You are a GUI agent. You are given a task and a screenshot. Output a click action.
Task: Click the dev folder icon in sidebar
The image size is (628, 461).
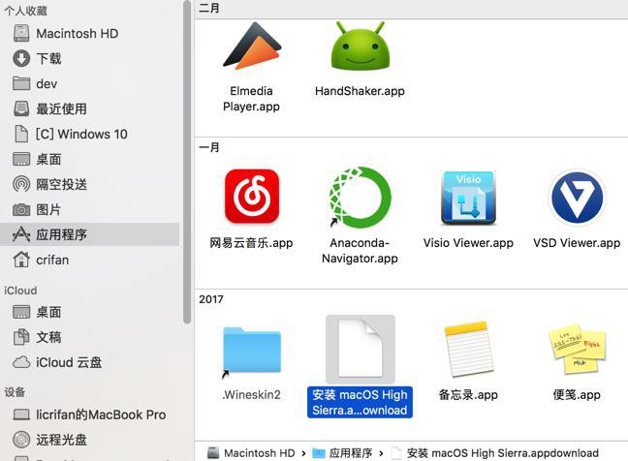[x=21, y=83]
